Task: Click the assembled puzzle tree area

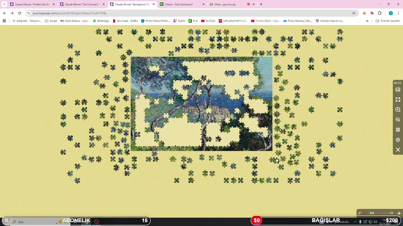Action: [201, 104]
